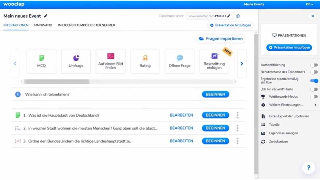
Task: Choose the Umfrage poll question type
Action: click(76, 61)
